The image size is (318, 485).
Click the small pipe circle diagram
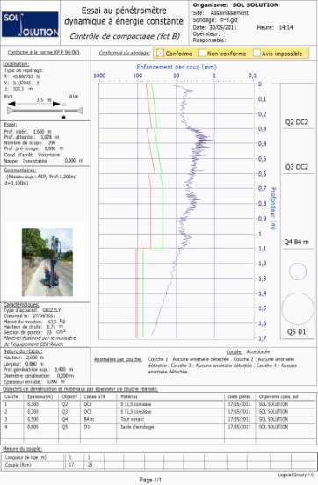pyautogui.click(x=298, y=271)
